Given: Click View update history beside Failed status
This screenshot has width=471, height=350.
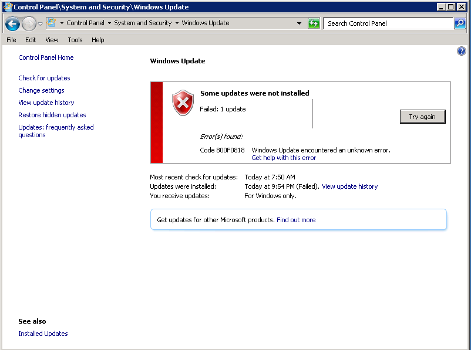Looking at the screenshot, I should tap(349, 186).
